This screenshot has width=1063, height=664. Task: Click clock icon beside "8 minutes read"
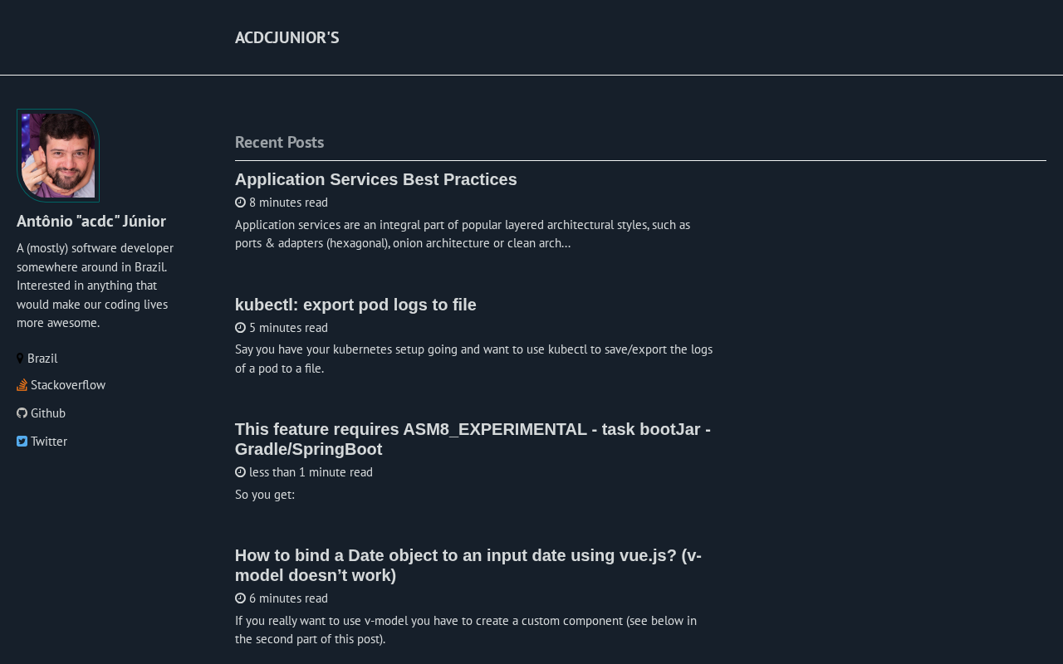click(240, 203)
